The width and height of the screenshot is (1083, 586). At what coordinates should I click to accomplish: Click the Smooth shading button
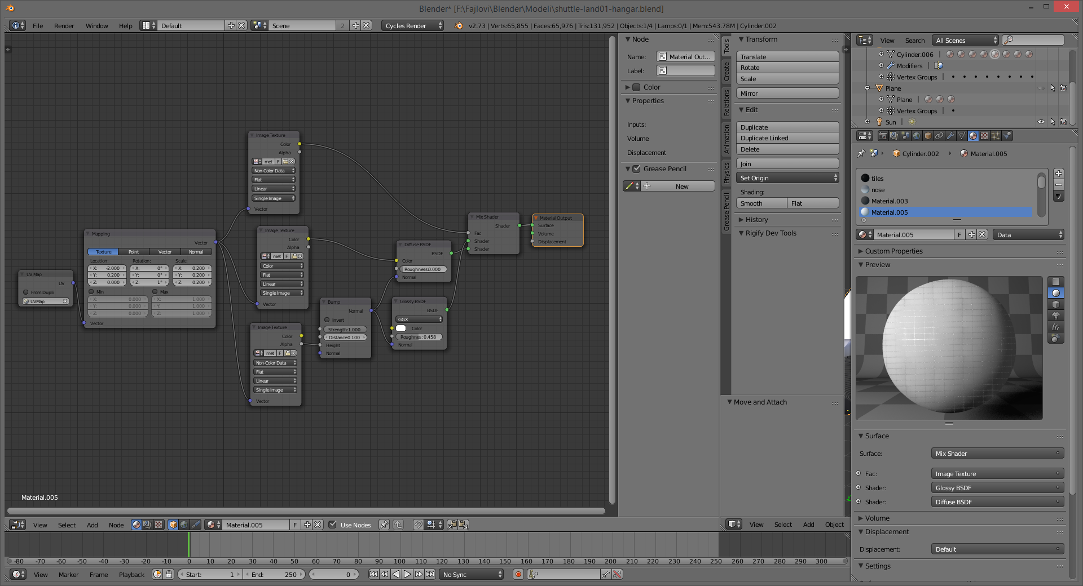click(x=761, y=203)
